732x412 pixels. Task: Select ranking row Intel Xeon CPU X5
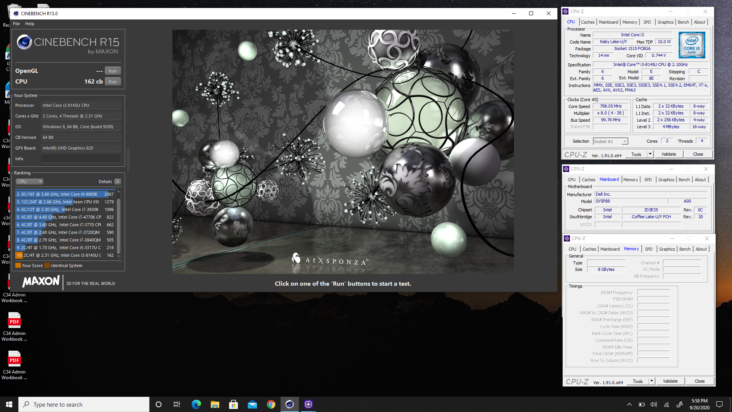tap(65, 202)
